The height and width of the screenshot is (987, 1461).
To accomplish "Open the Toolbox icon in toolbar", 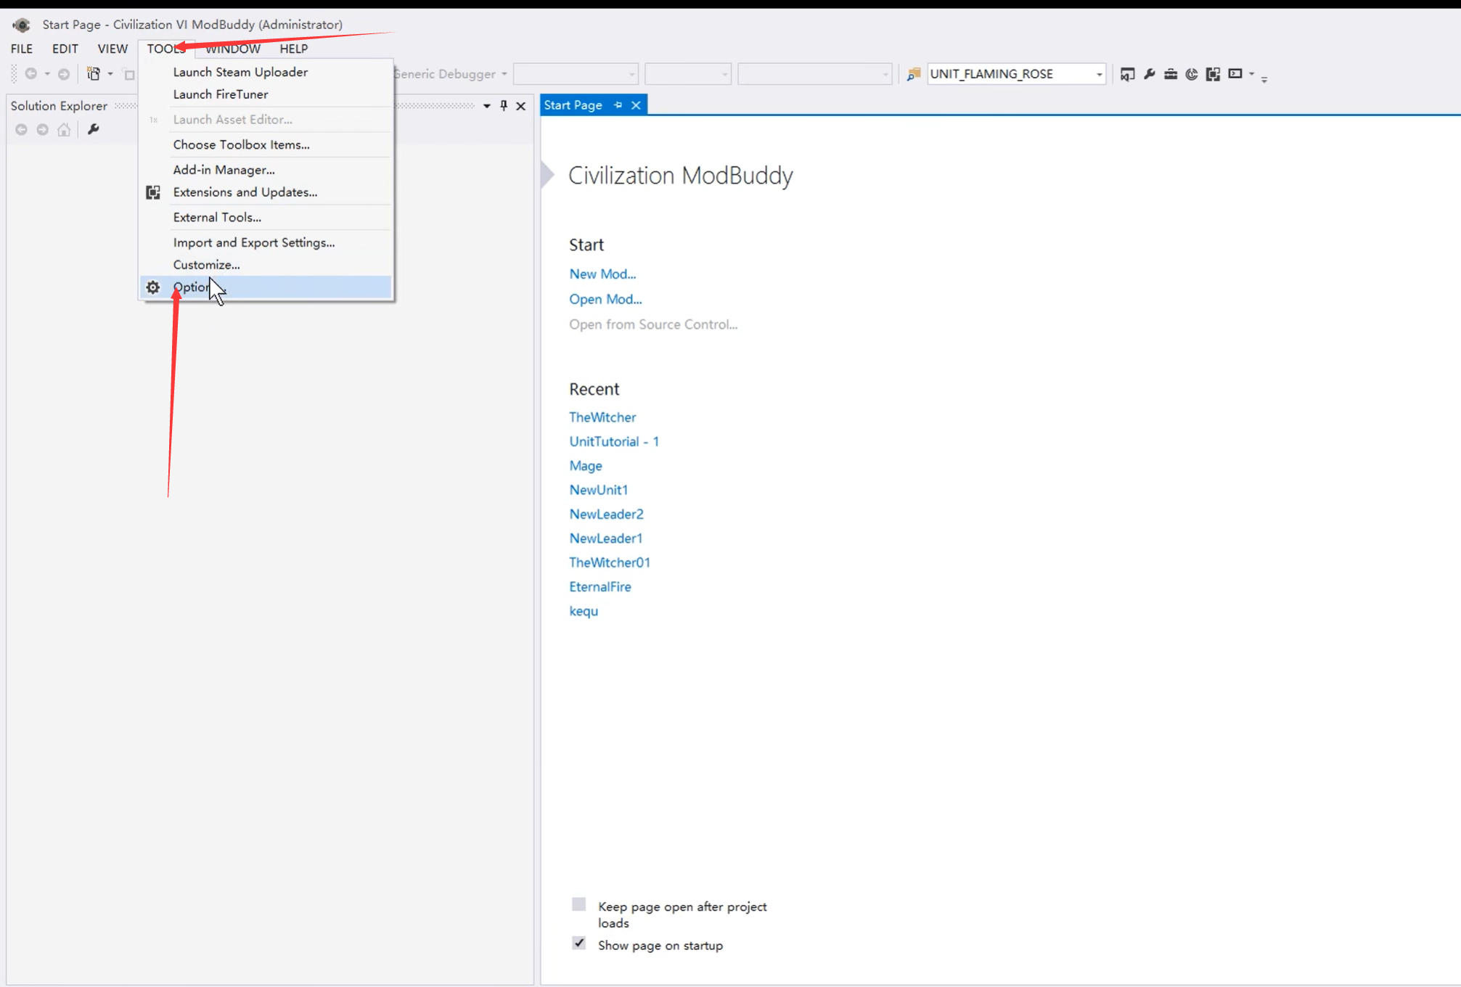I will pos(1171,73).
